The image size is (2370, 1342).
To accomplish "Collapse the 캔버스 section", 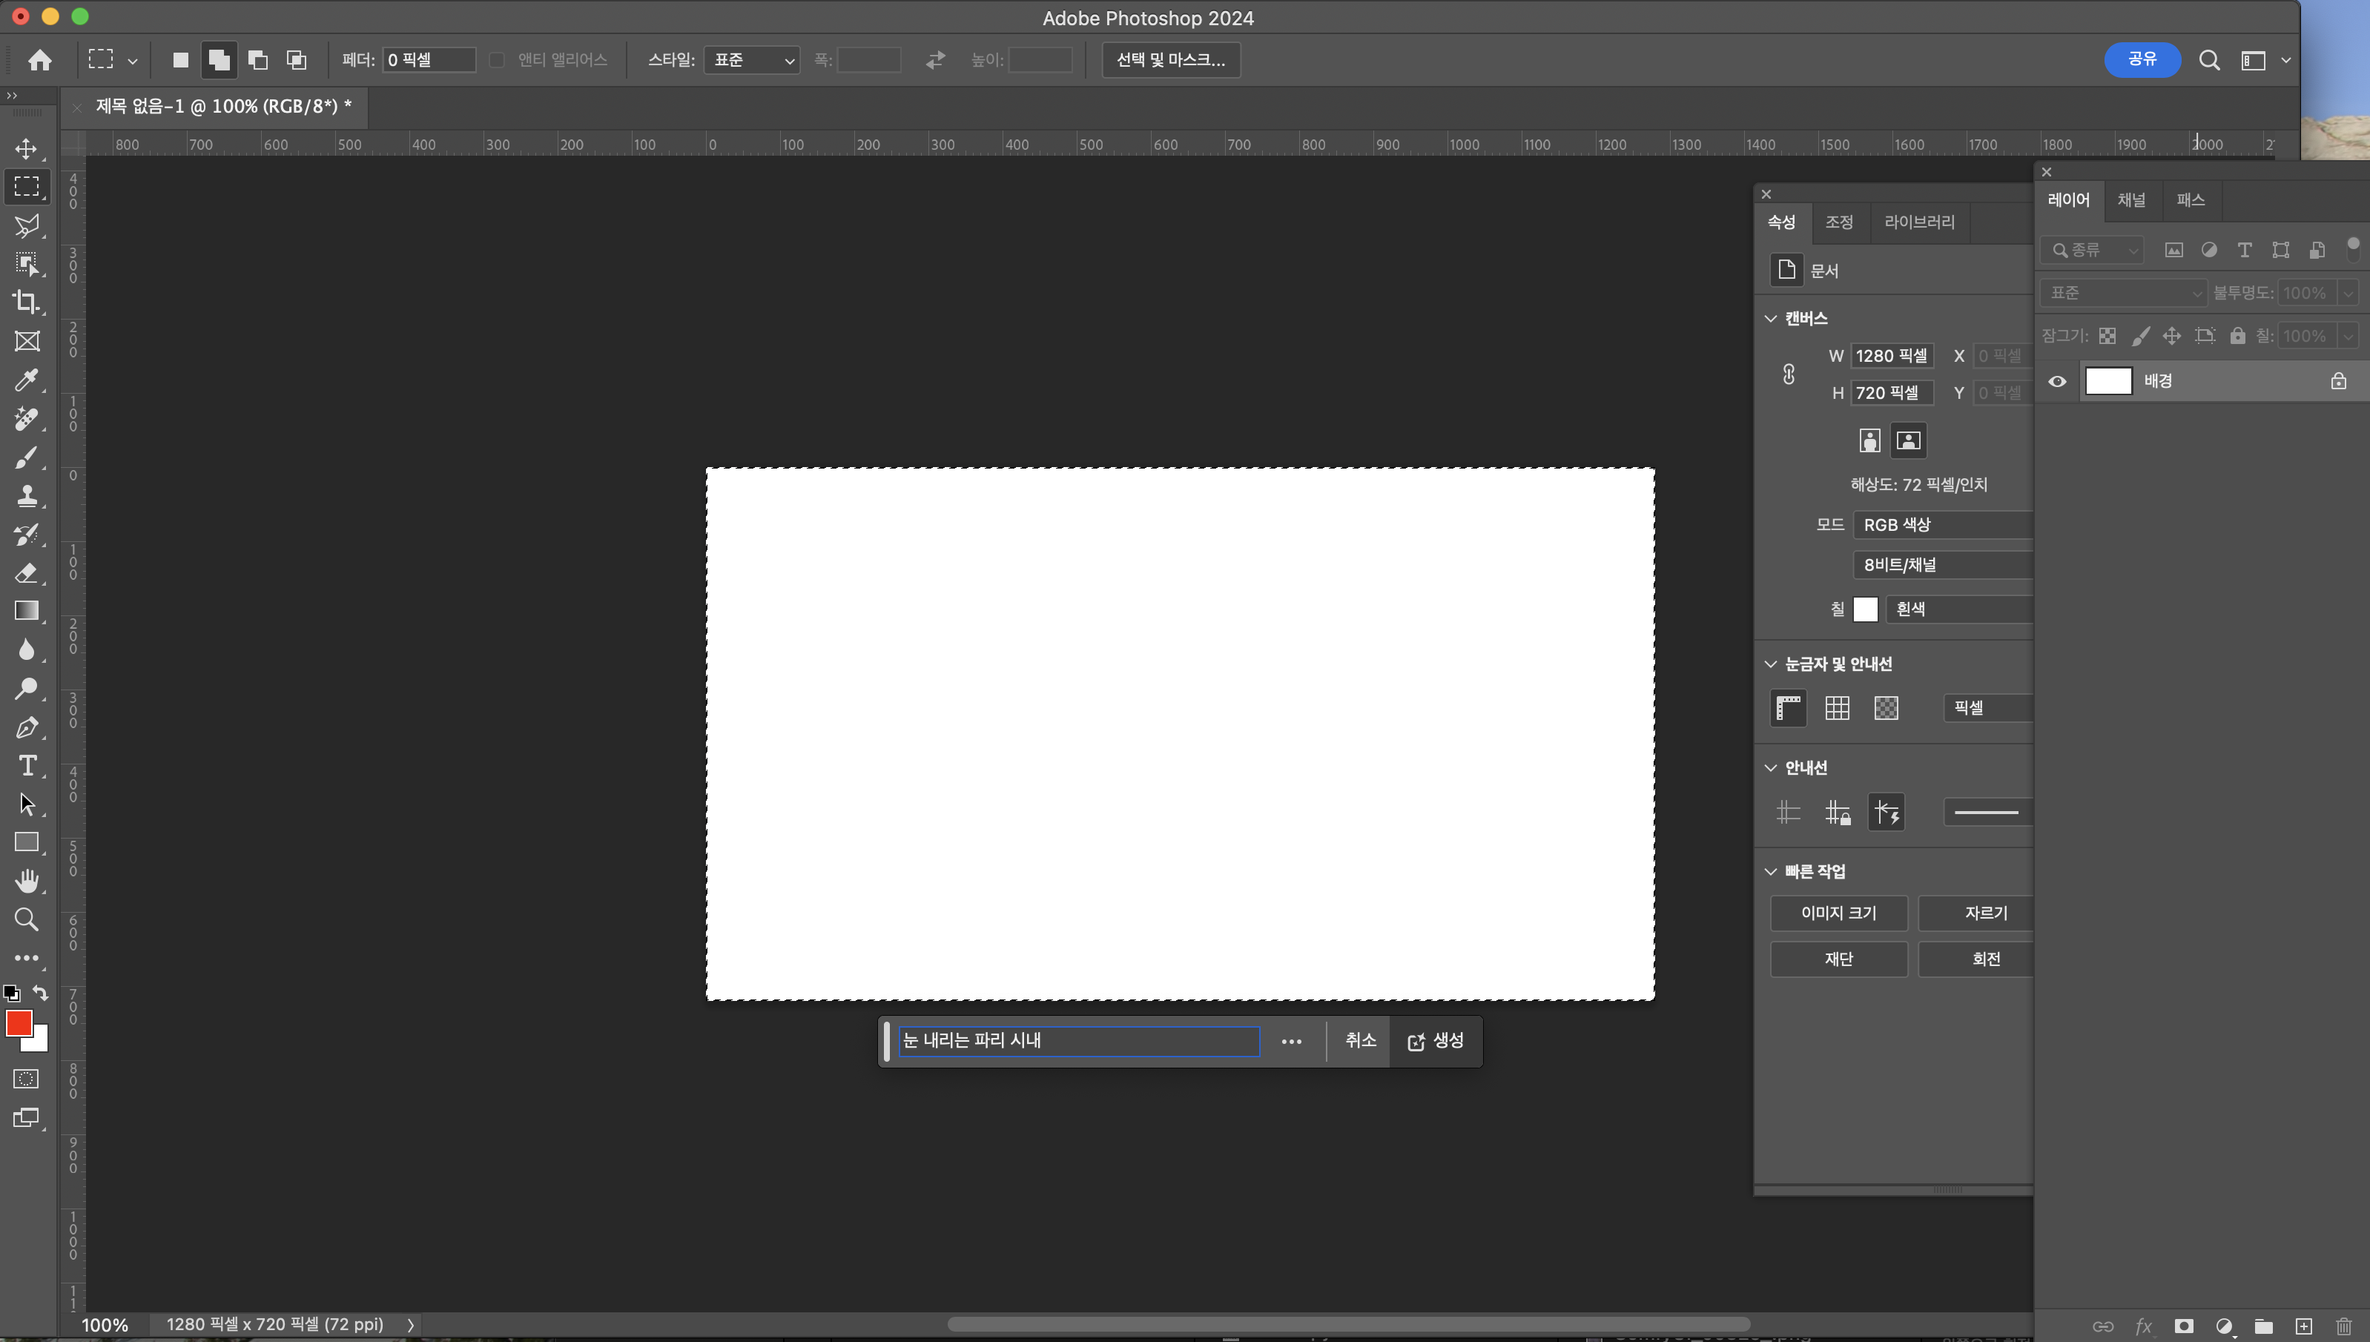I will coord(1770,319).
